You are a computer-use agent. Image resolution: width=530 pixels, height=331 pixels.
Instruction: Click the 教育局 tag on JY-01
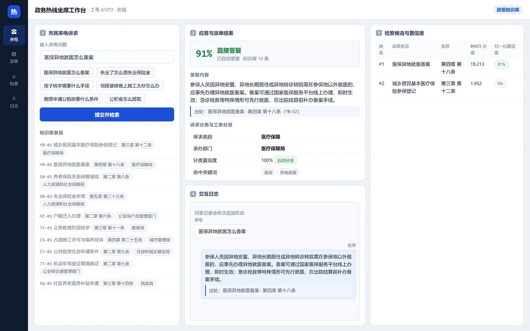[138, 228]
